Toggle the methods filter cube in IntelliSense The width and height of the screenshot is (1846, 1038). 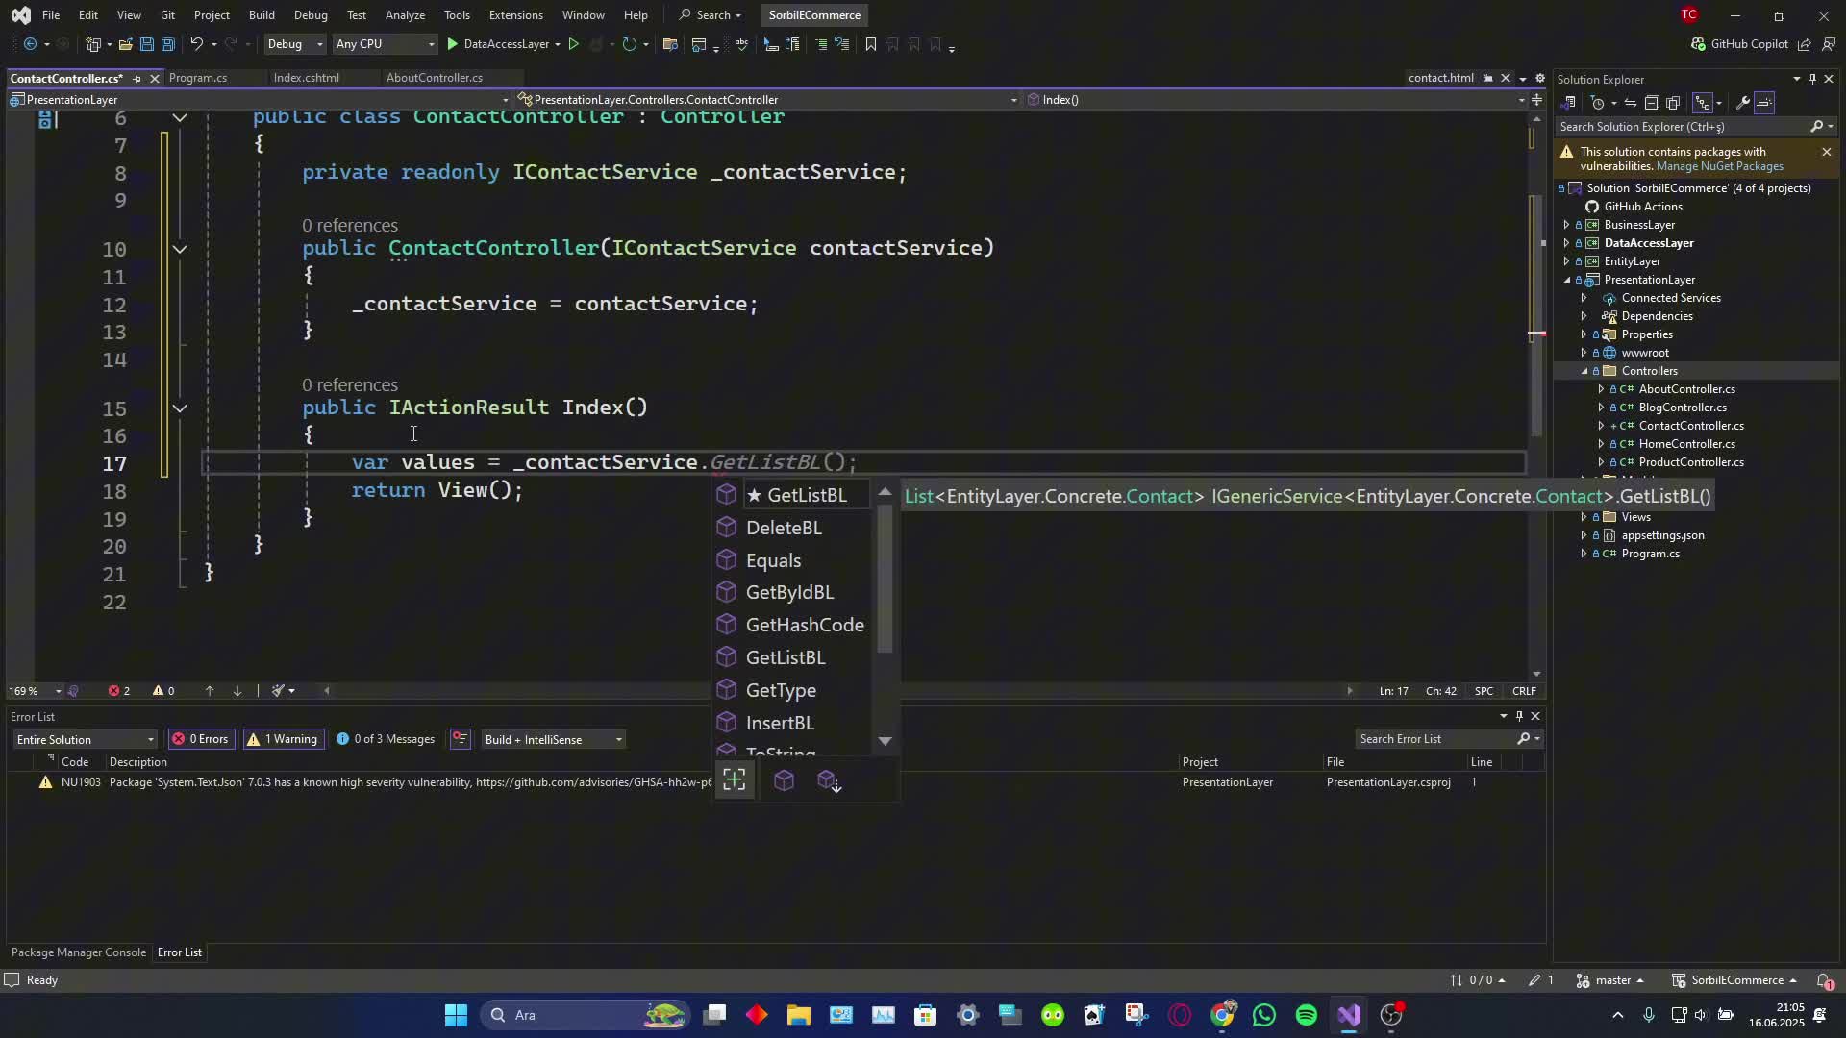point(784,780)
